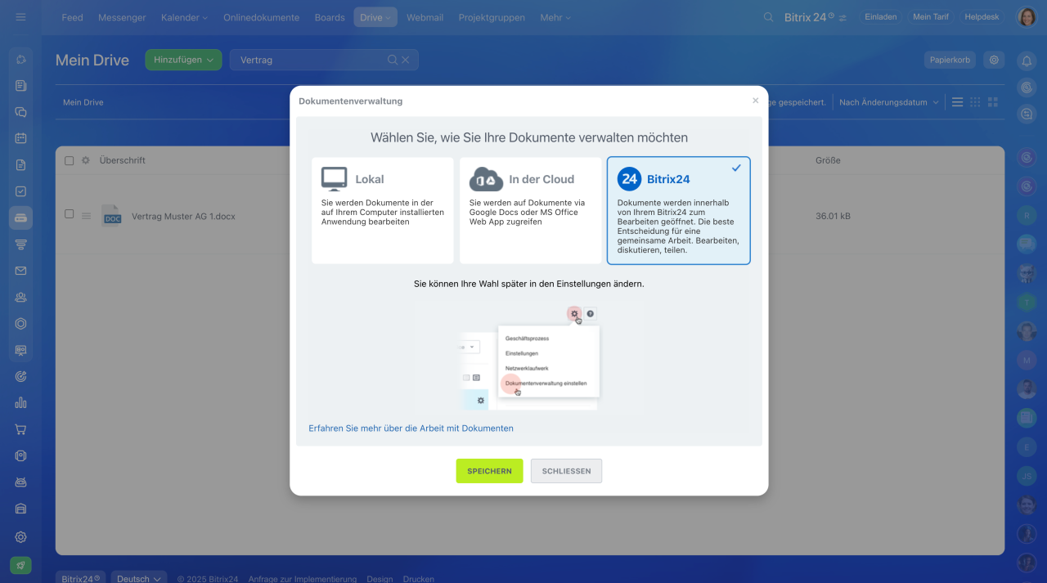Tick the select-all checkbox in the table header

[70, 160]
